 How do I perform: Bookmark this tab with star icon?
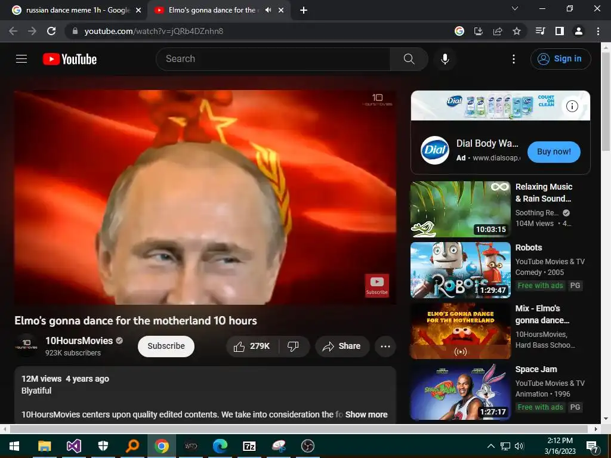[517, 31]
